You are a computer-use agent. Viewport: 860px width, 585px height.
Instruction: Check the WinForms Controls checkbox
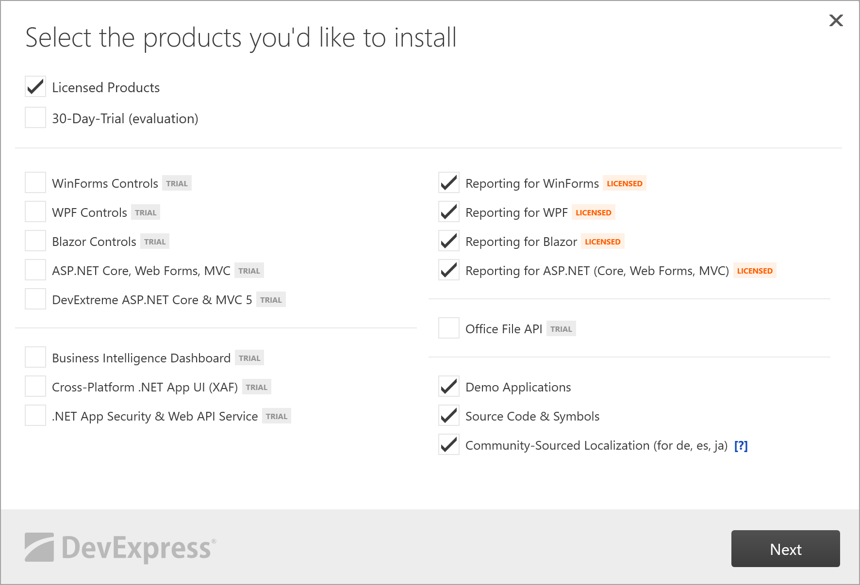(x=35, y=183)
